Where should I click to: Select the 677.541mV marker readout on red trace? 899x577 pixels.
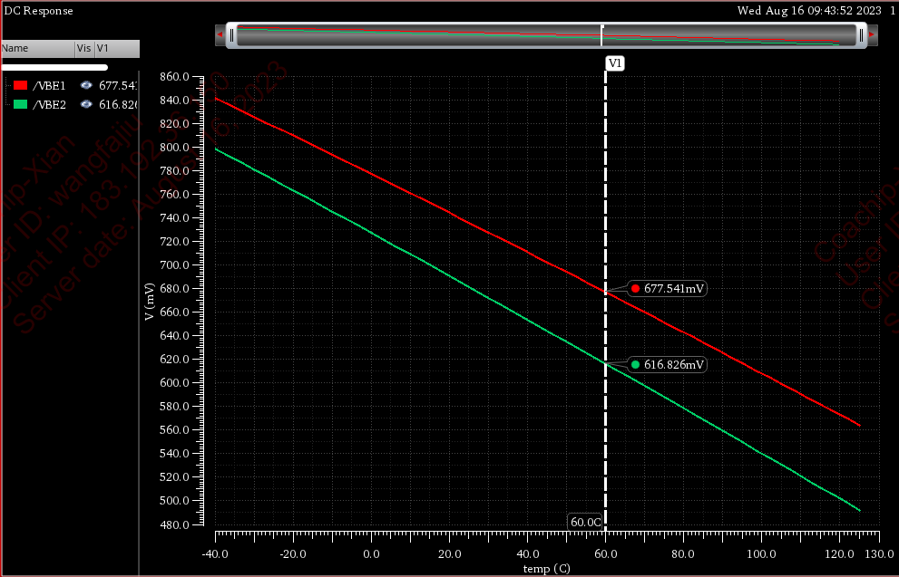tap(668, 288)
